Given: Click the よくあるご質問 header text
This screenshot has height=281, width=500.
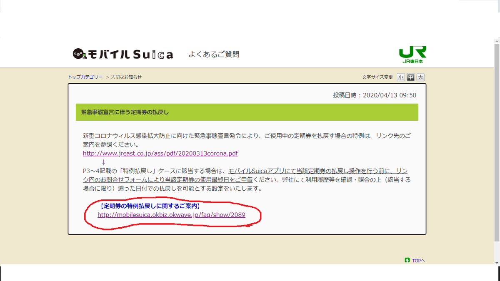Looking at the screenshot, I should [x=214, y=55].
